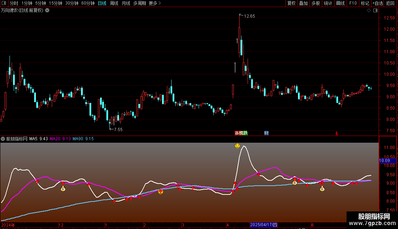The image size is (398, 229).
Task: Click the diamond icon above price axis
Action: (369, 11)
